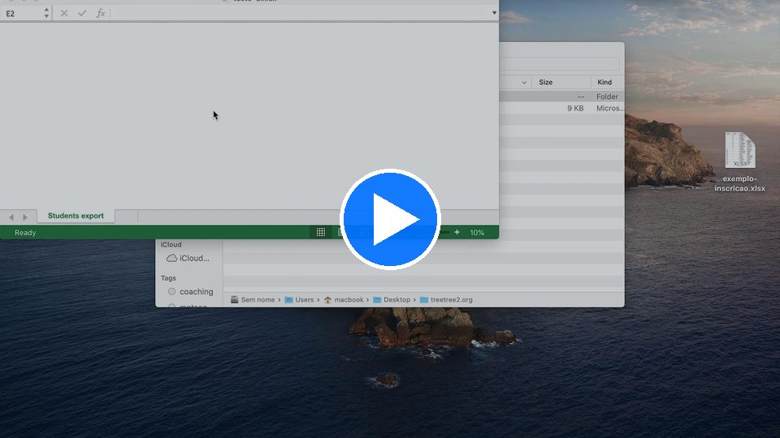Click the Ready status in Excel
Screen dimensions: 780x438
coord(25,233)
